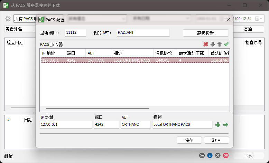The height and width of the screenshot is (163, 269).
Task: Click 首选的传输 column header
Action: [219, 53]
